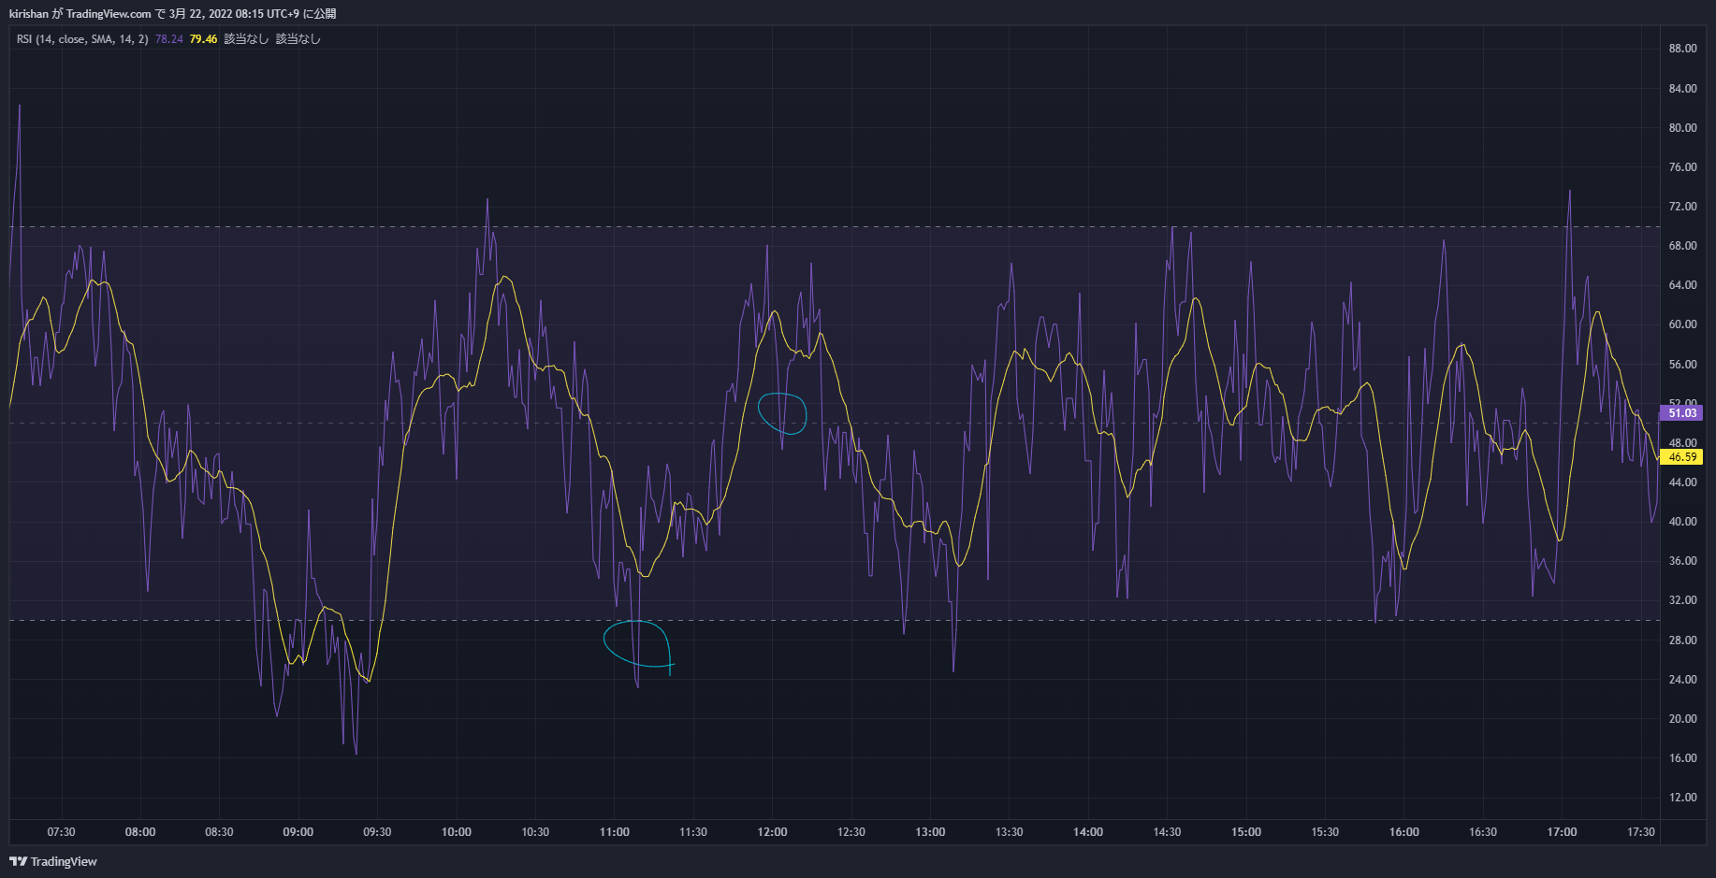Image resolution: width=1716 pixels, height=878 pixels.
Task: Click the 88.00 level on price scale
Action: pos(1682,49)
